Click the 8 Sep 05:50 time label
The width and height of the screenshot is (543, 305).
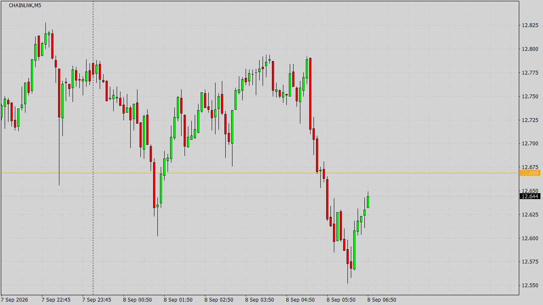(x=341, y=300)
